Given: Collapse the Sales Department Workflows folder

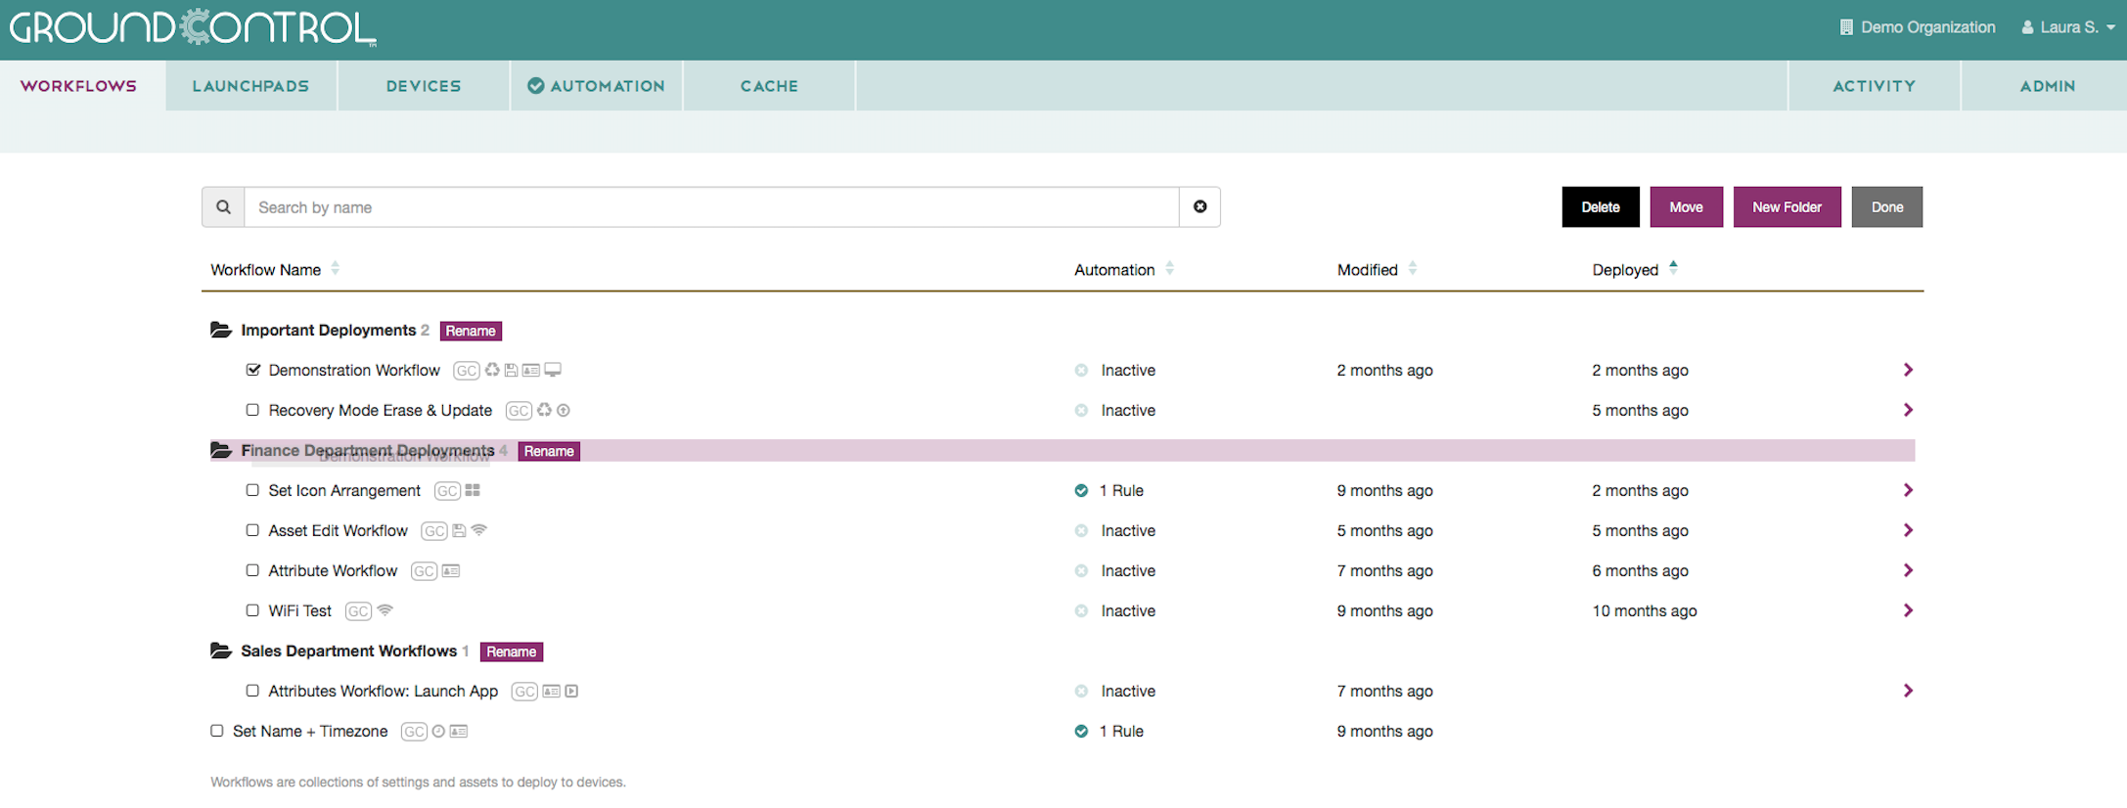Looking at the screenshot, I should tap(221, 651).
